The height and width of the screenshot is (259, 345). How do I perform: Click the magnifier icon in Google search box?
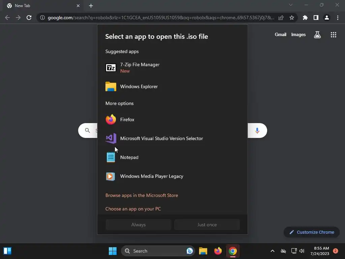tap(88, 131)
